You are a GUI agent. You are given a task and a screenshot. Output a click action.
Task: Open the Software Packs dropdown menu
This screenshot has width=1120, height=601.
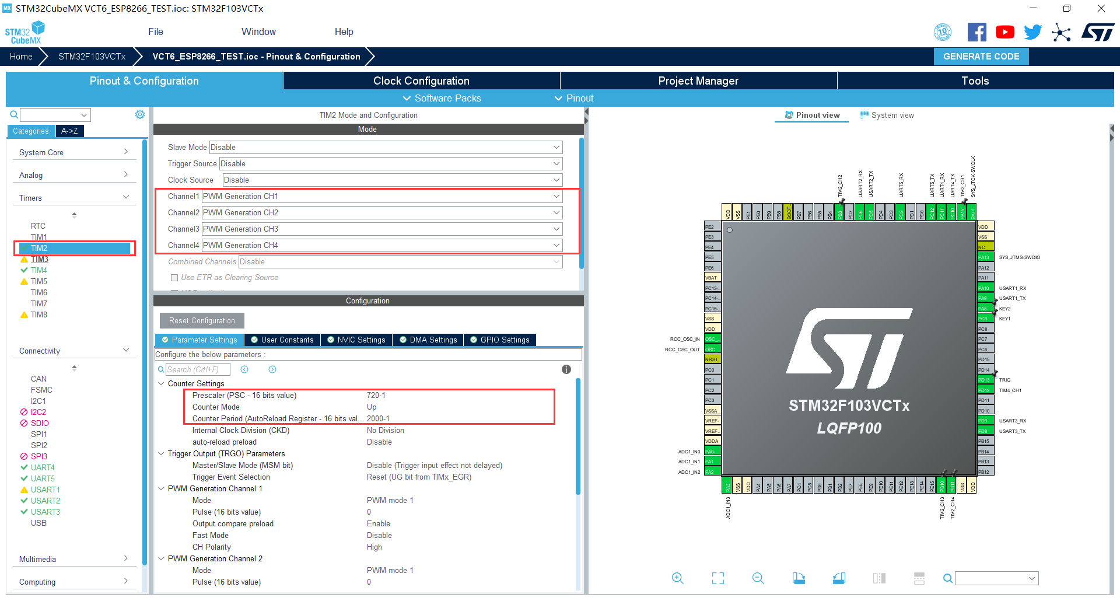coord(442,98)
